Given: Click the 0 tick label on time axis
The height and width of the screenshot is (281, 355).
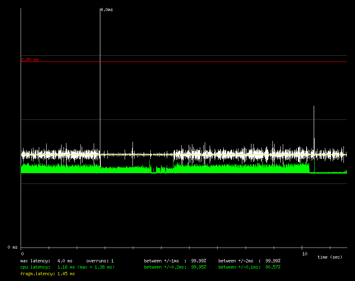Looking at the screenshot, I should pos(22,254).
